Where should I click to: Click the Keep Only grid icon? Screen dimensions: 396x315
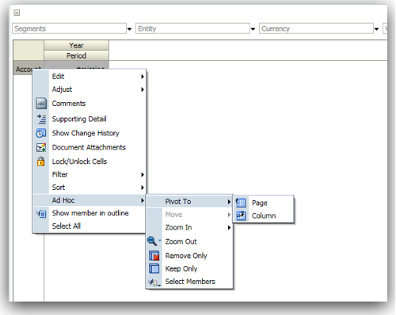154,268
